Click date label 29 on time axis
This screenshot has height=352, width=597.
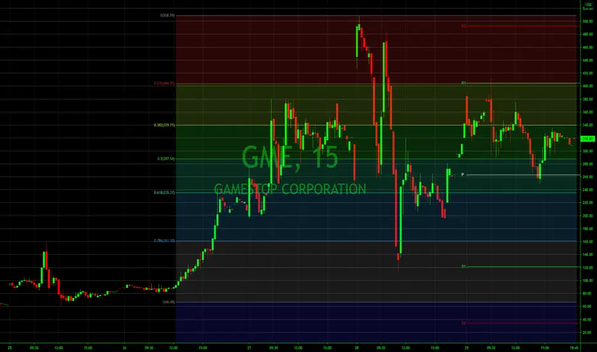click(x=466, y=348)
